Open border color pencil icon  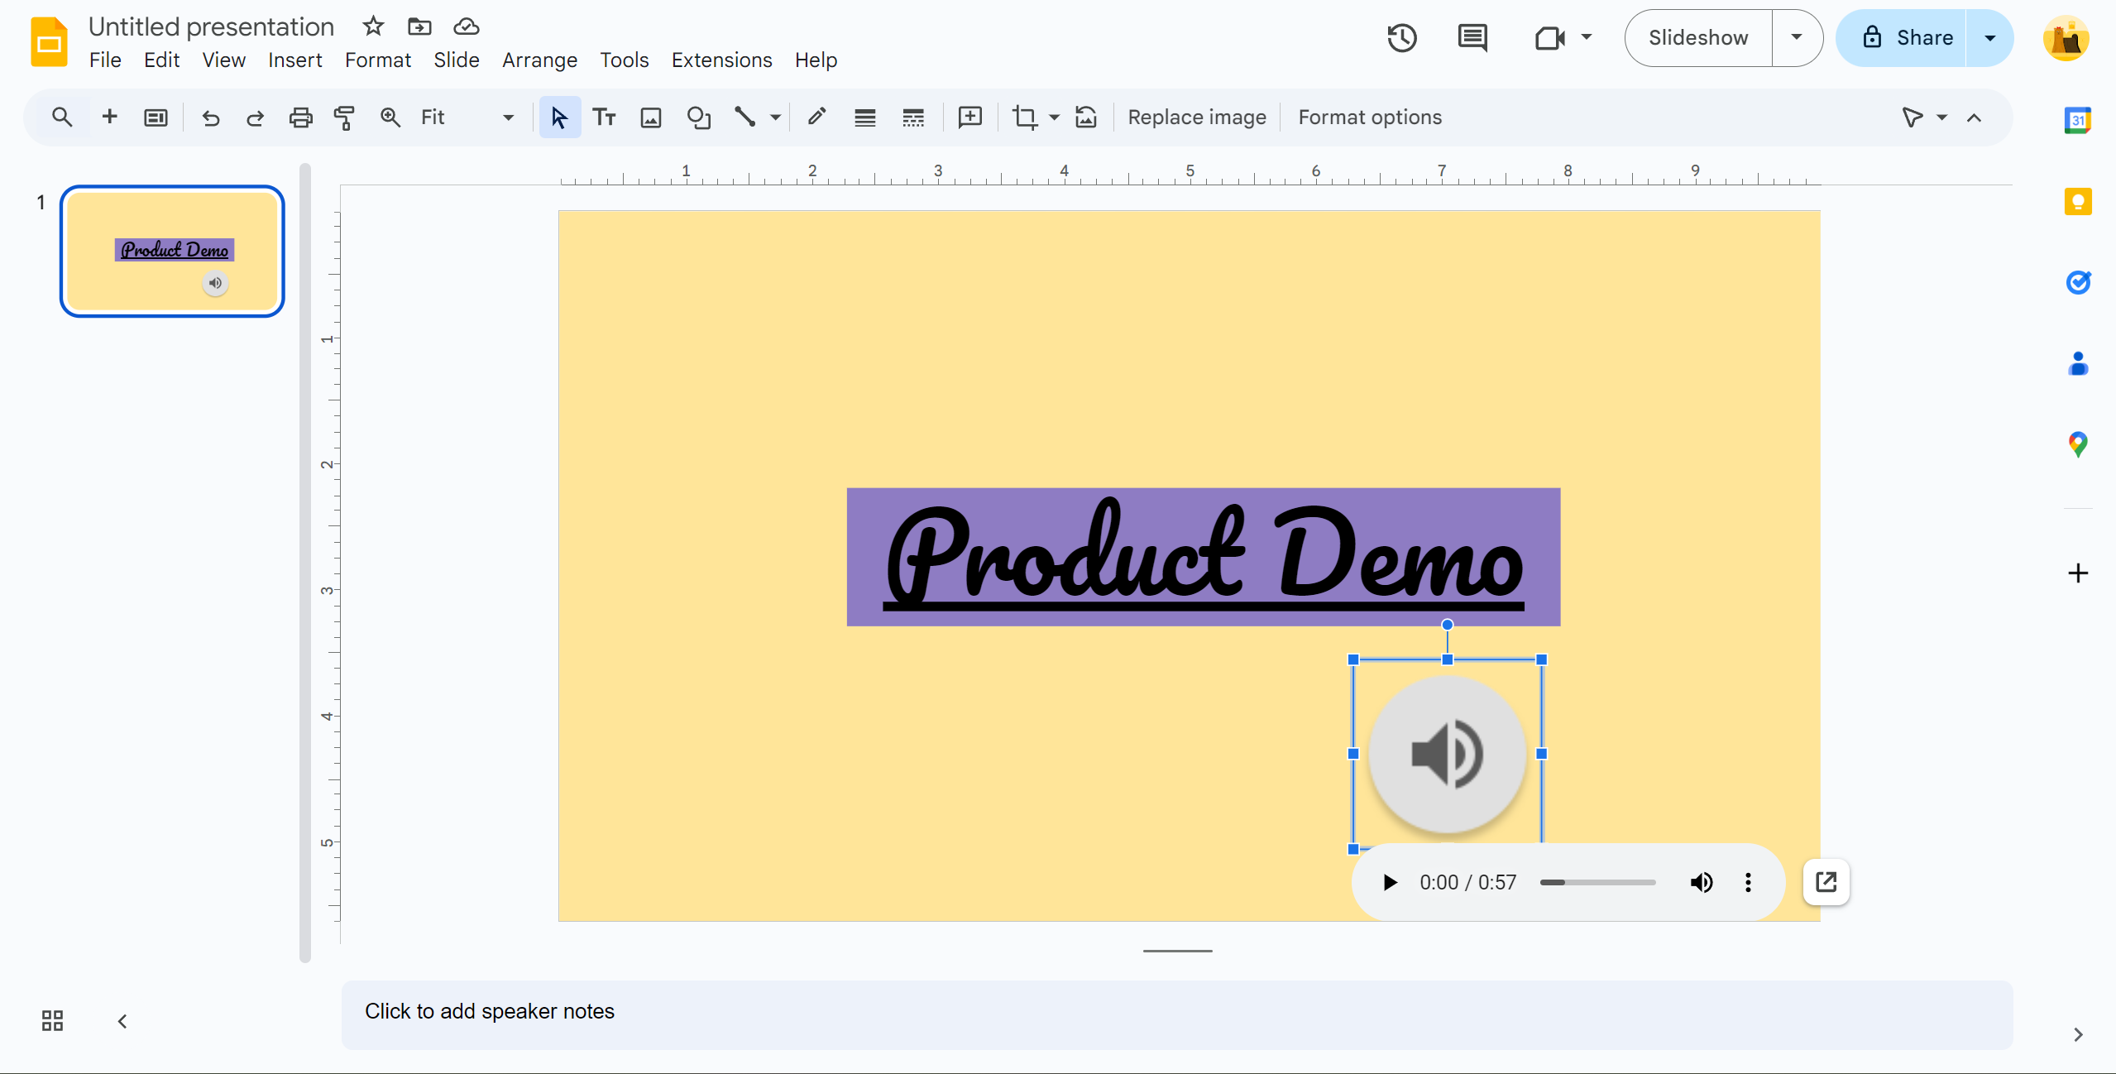pos(816,117)
